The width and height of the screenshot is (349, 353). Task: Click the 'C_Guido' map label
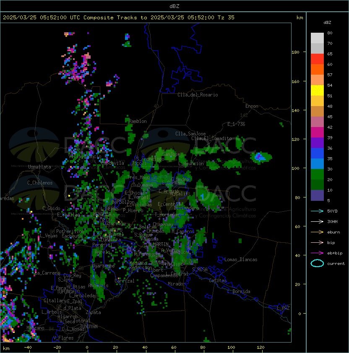(x=51, y=208)
